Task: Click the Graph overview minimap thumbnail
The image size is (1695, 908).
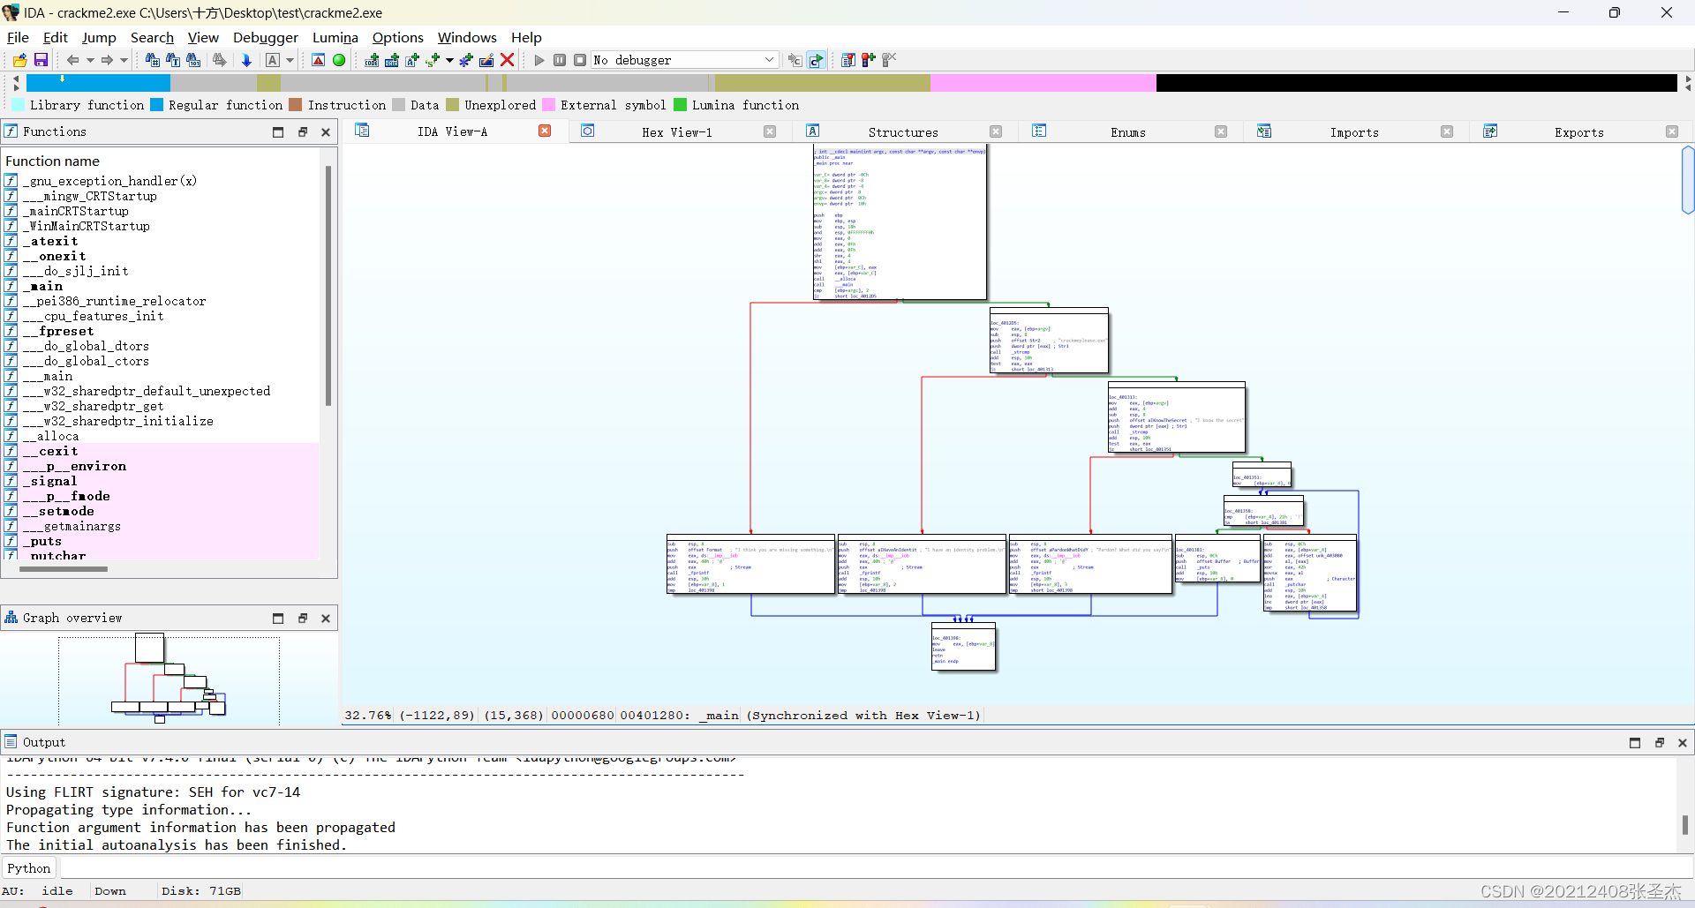Action: 169,678
